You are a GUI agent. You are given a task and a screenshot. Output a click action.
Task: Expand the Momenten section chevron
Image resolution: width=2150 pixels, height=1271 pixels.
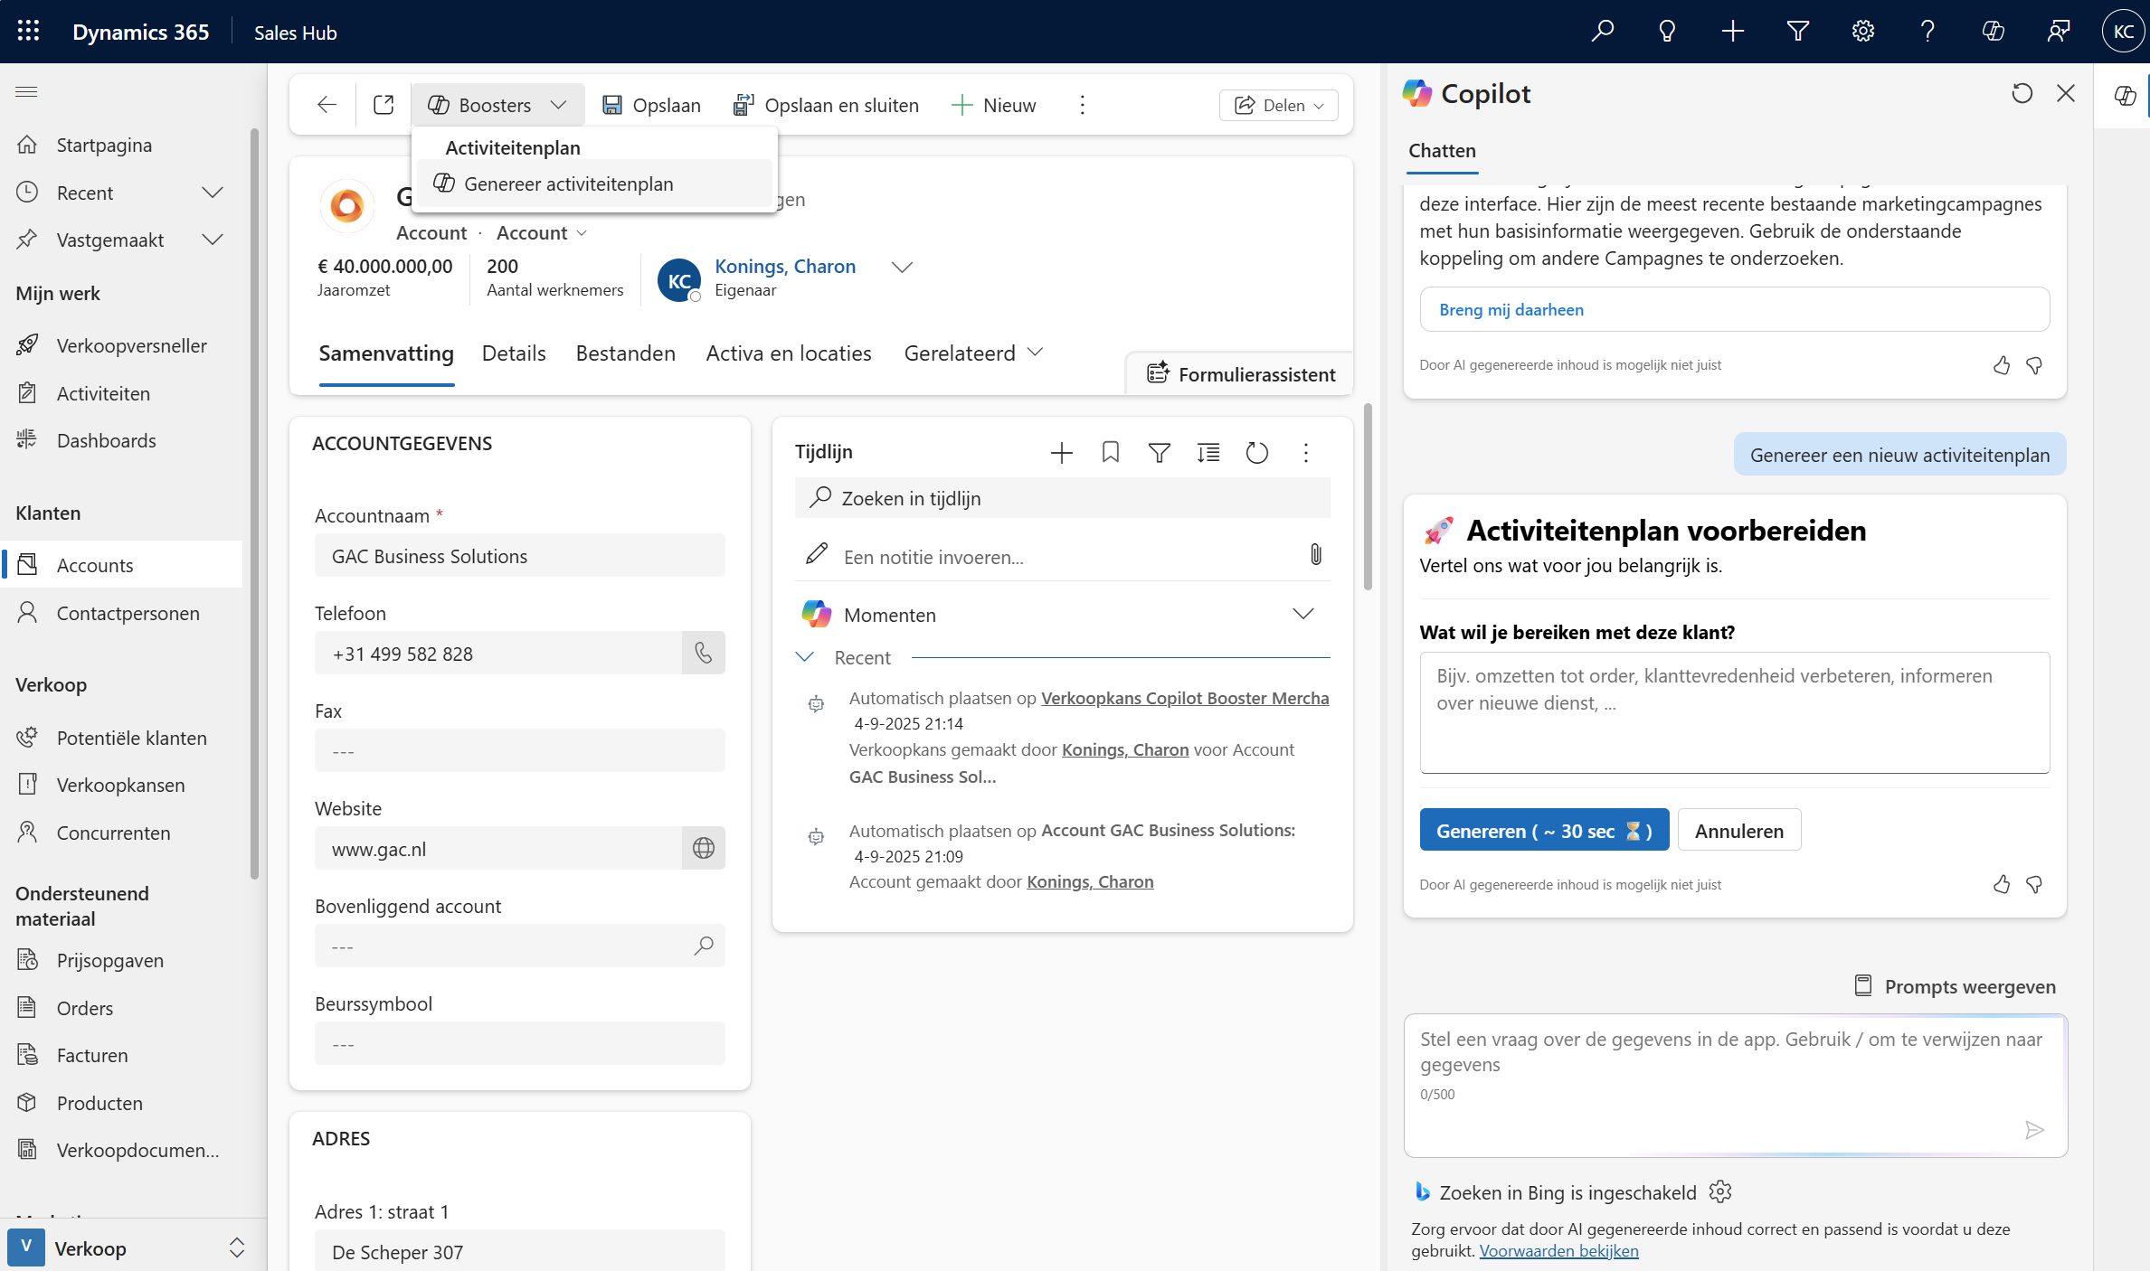[x=1302, y=614]
